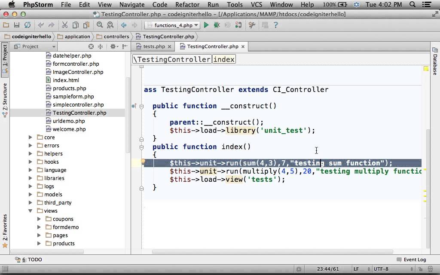Click the Synchronize toolbar icon

[x=27, y=25]
